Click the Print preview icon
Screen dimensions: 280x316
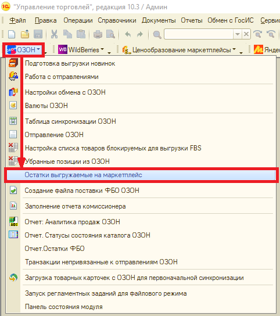click(x=111, y=34)
